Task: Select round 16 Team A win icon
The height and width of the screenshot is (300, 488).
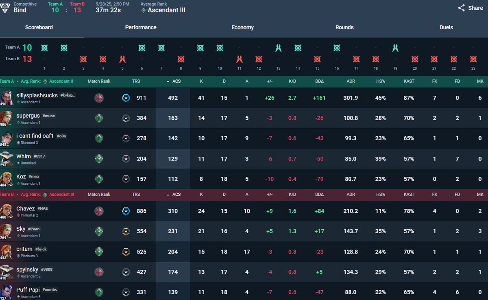Action: 337,48
